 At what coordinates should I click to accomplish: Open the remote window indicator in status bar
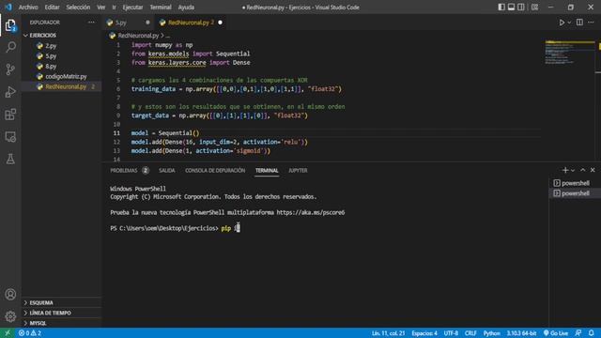(x=7, y=333)
